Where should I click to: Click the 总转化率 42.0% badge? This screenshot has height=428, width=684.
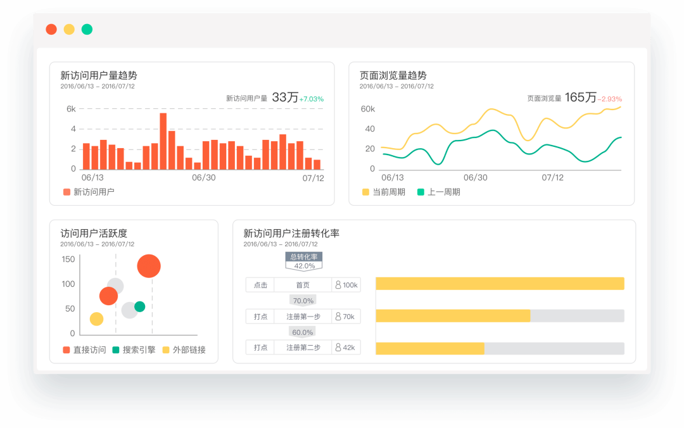[x=304, y=261]
